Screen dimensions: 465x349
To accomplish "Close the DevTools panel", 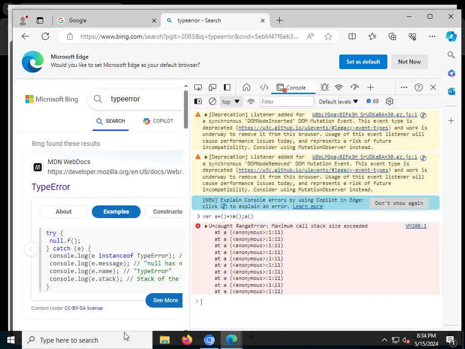I will [433, 87].
